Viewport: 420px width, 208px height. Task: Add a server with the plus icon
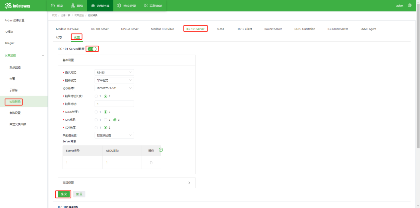(161, 150)
